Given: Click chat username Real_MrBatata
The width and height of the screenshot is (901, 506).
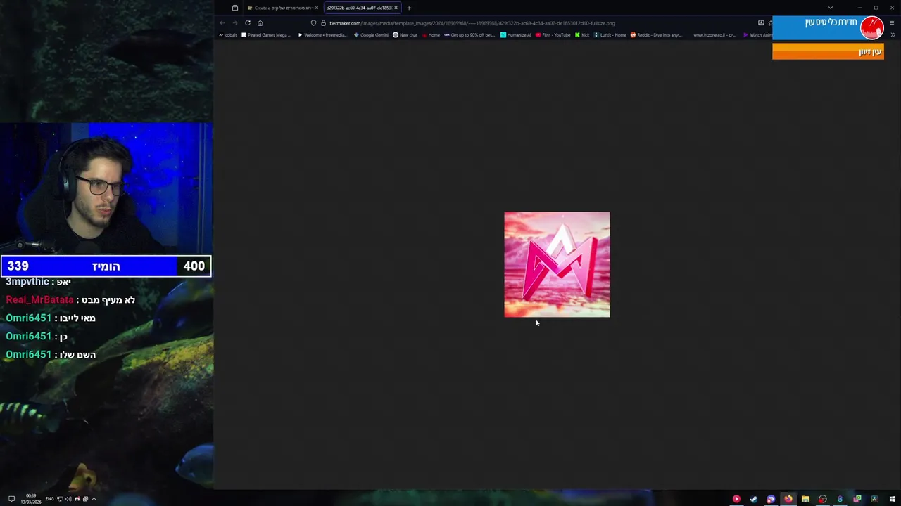Looking at the screenshot, I should tap(39, 300).
